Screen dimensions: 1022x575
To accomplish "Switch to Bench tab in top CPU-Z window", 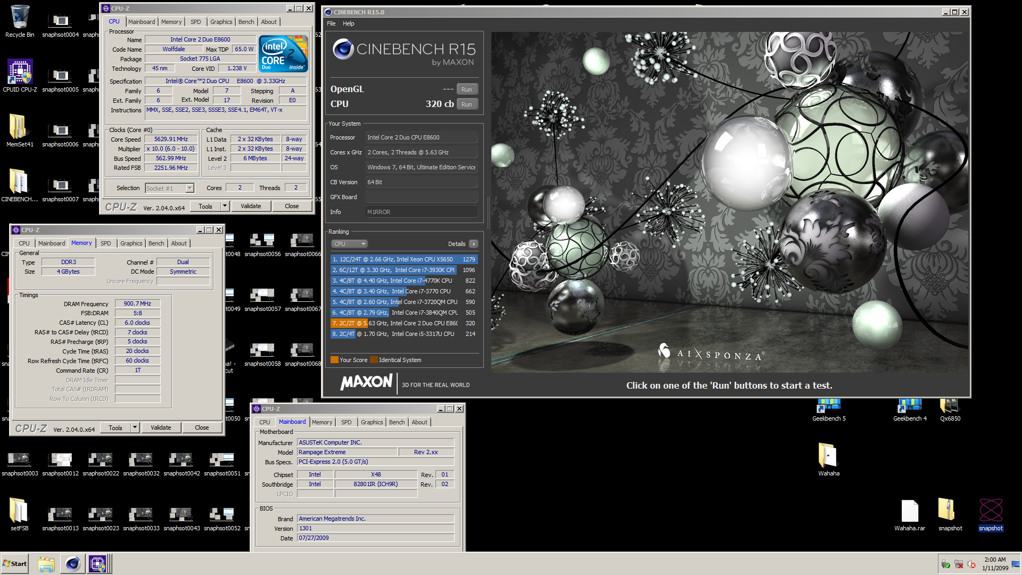I will pos(246,22).
